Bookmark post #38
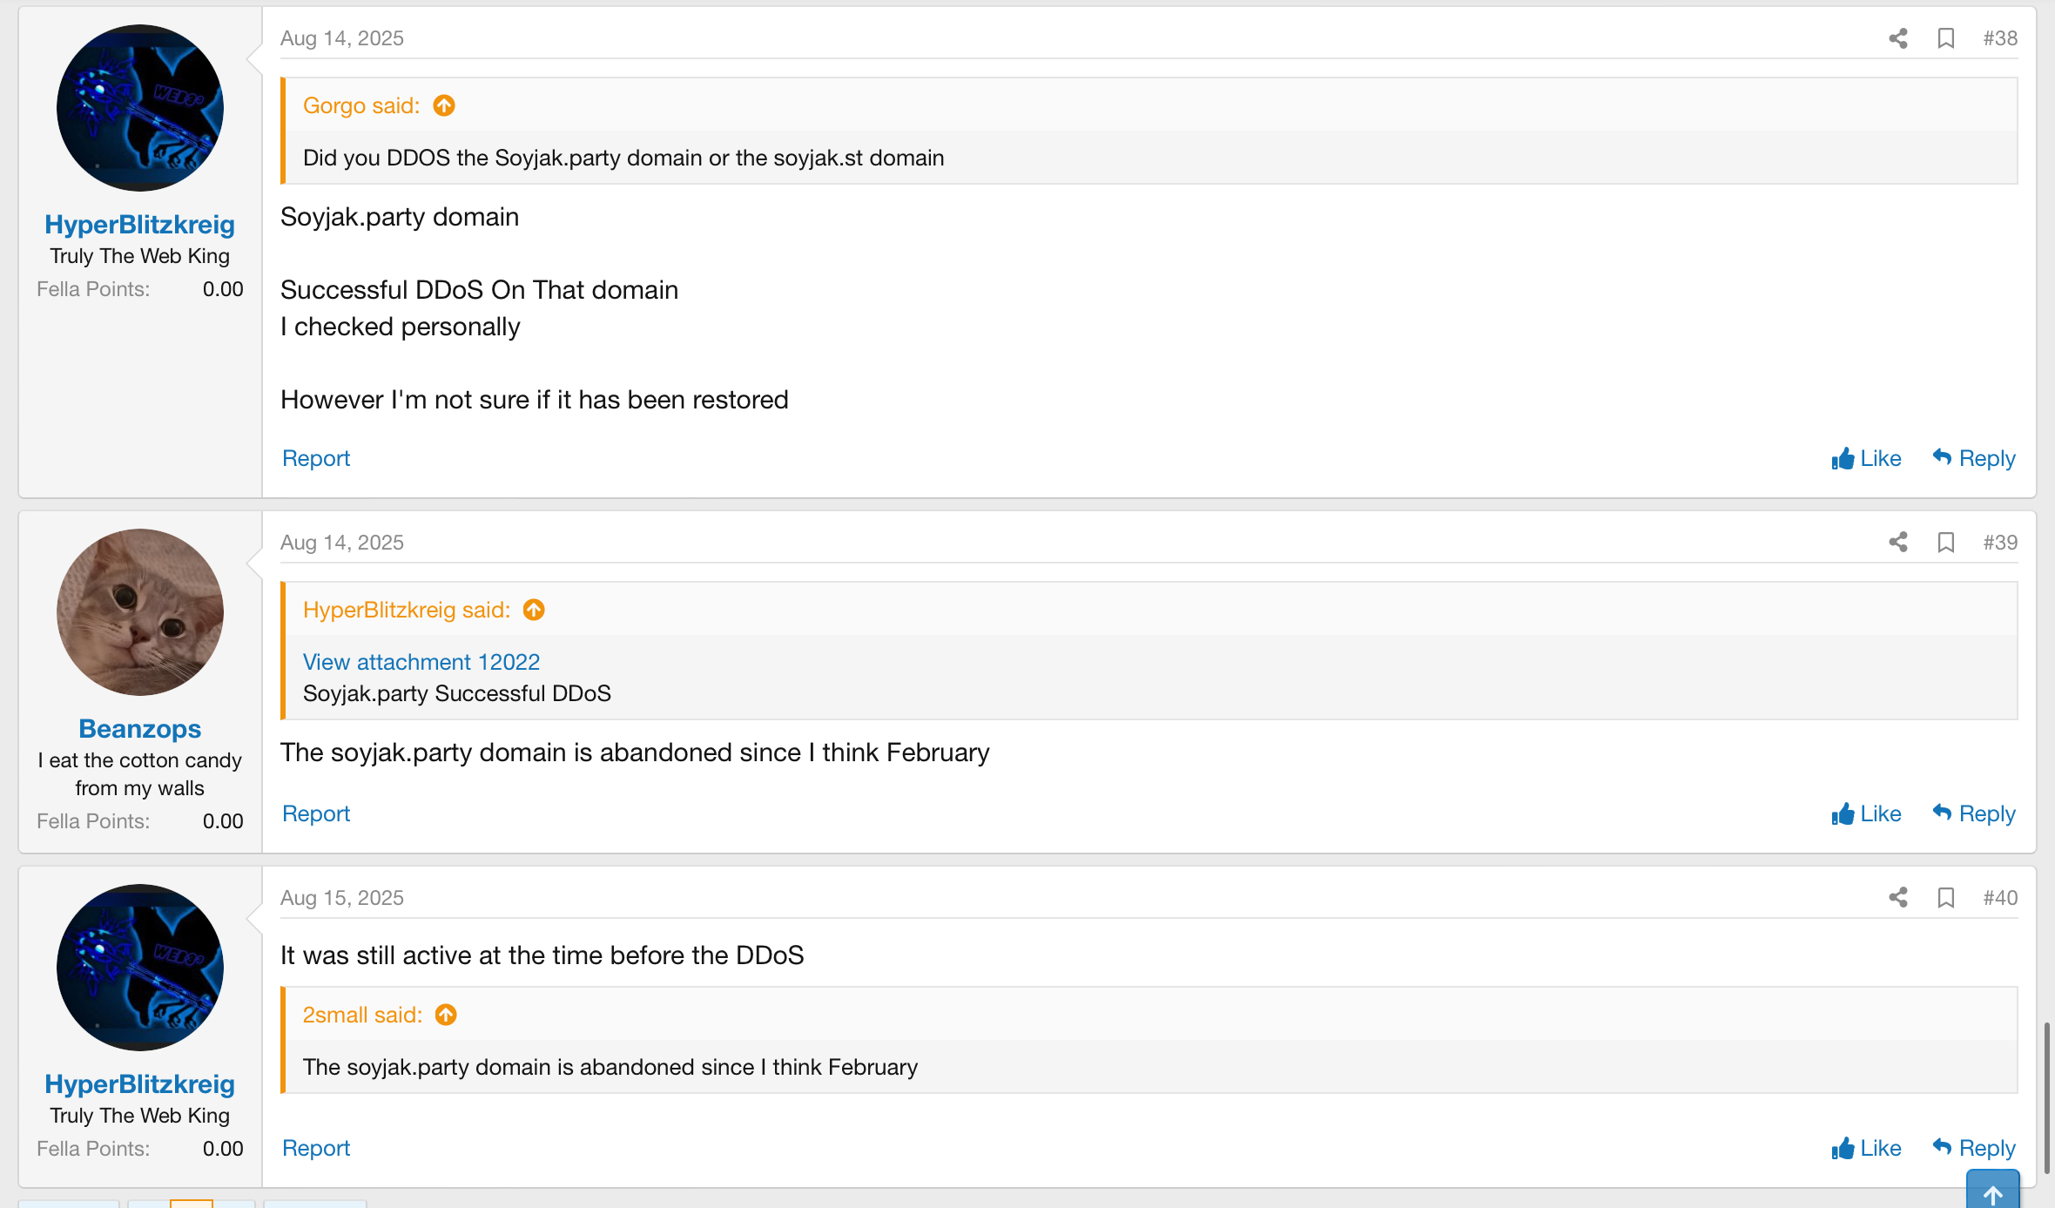Image resolution: width=2055 pixels, height=1208 pixels. (x=1946, y=38)
